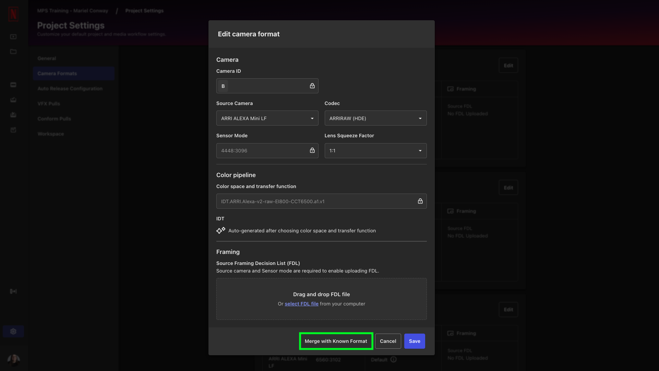
Task: Click the first Edit button in background page
Action: coord(508,66)
